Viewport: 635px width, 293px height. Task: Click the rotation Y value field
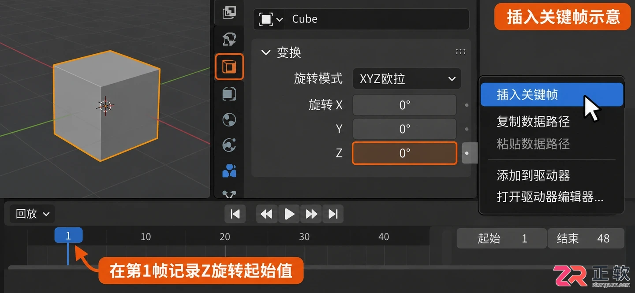[404, 129]
